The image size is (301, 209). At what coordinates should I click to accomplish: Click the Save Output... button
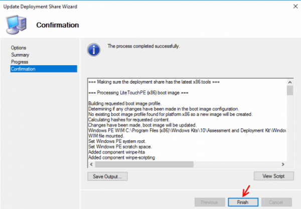coord(107,176)
